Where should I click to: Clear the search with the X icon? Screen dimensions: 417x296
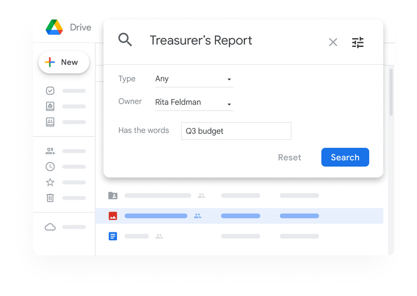tap(333, 42)
